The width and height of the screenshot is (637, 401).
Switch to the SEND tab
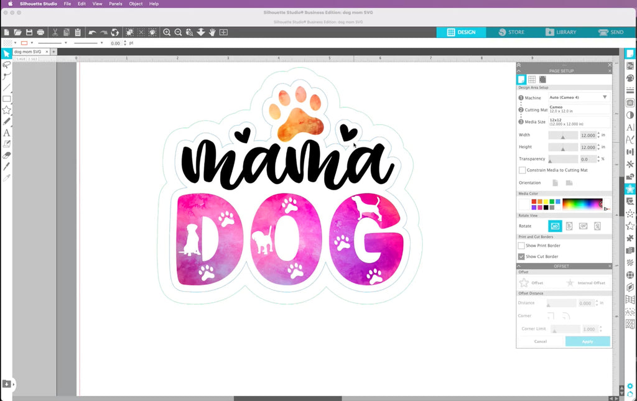611,32
